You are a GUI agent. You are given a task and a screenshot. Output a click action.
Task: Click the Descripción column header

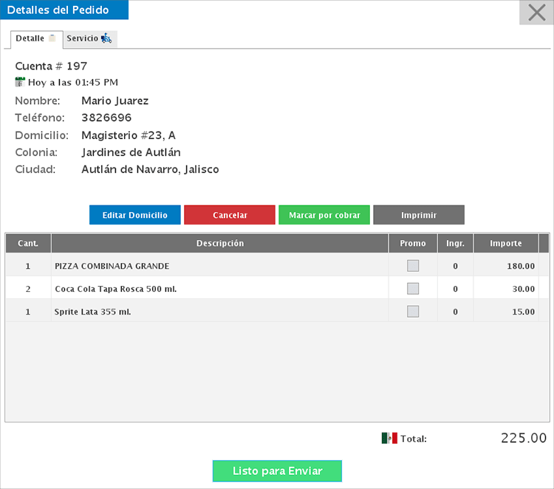220,243
